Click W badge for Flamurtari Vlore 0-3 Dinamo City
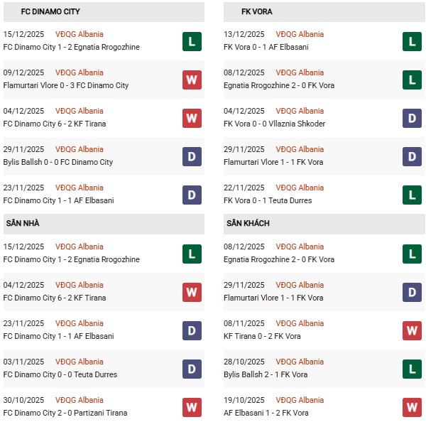Viewport: 426px width, 422px height. (192, 80)
